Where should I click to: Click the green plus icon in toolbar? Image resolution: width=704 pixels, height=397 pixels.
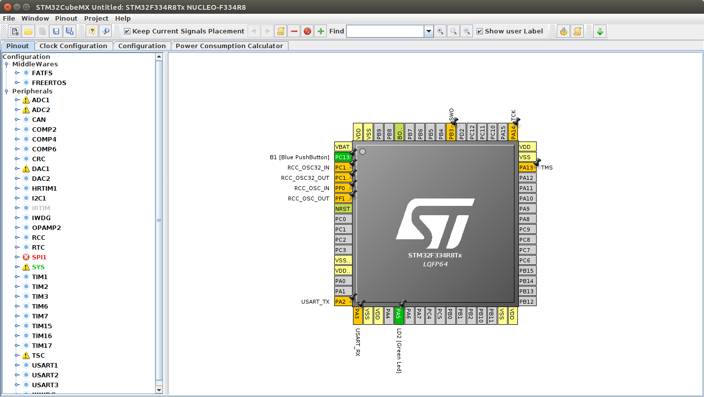click(321, 31)
